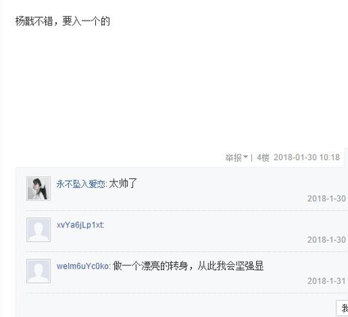Select the reply text 做一个漂亮的转身

click(151, 265)
